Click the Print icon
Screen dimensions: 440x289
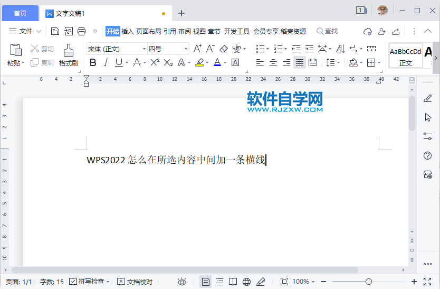point(82,31)
